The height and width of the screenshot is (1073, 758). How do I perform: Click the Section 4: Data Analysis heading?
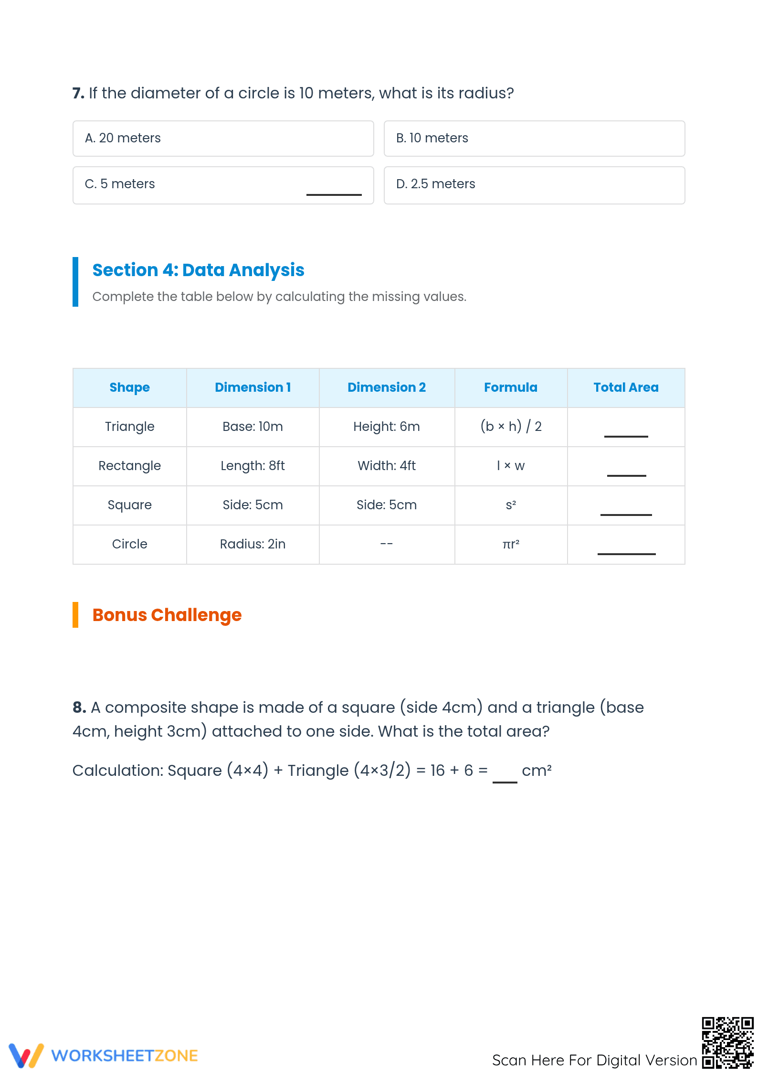point(198,270)
